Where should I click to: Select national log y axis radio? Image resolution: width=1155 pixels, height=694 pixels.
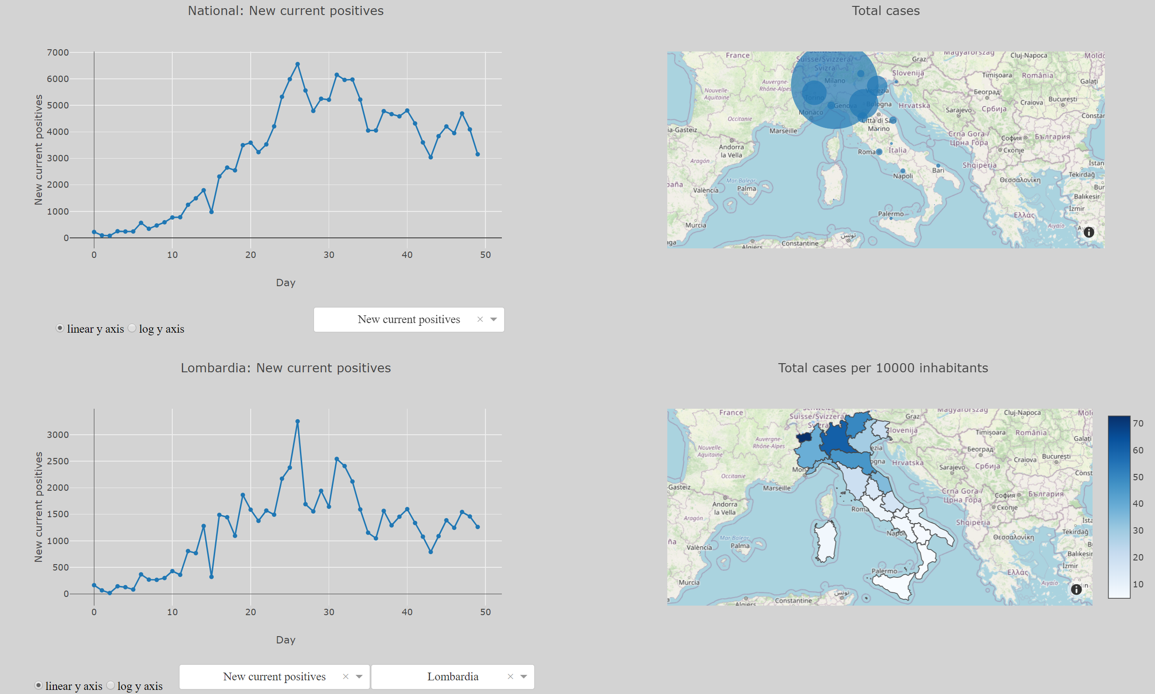tap(132, 328)
